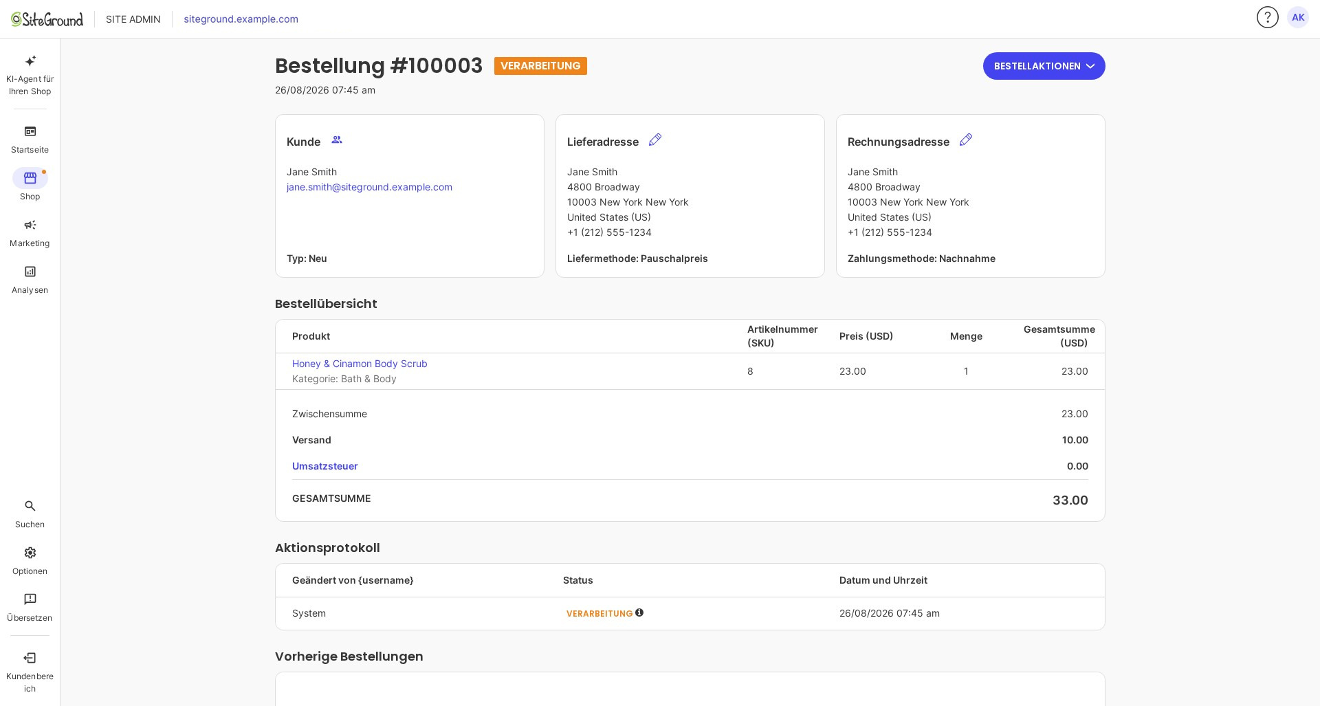Open the Shop section icon
This screenshot has width=1320, height=706.
(x=30, y=178)
